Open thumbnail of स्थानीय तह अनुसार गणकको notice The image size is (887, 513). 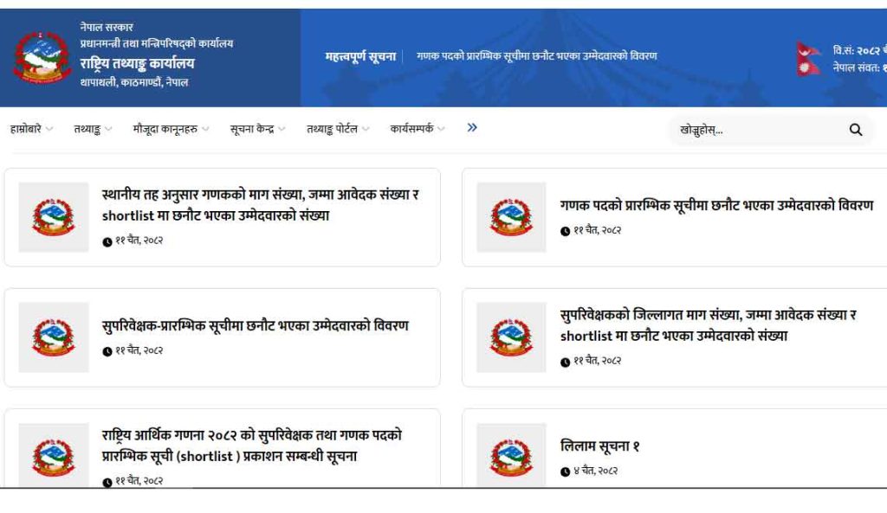(x=54, y=217)
